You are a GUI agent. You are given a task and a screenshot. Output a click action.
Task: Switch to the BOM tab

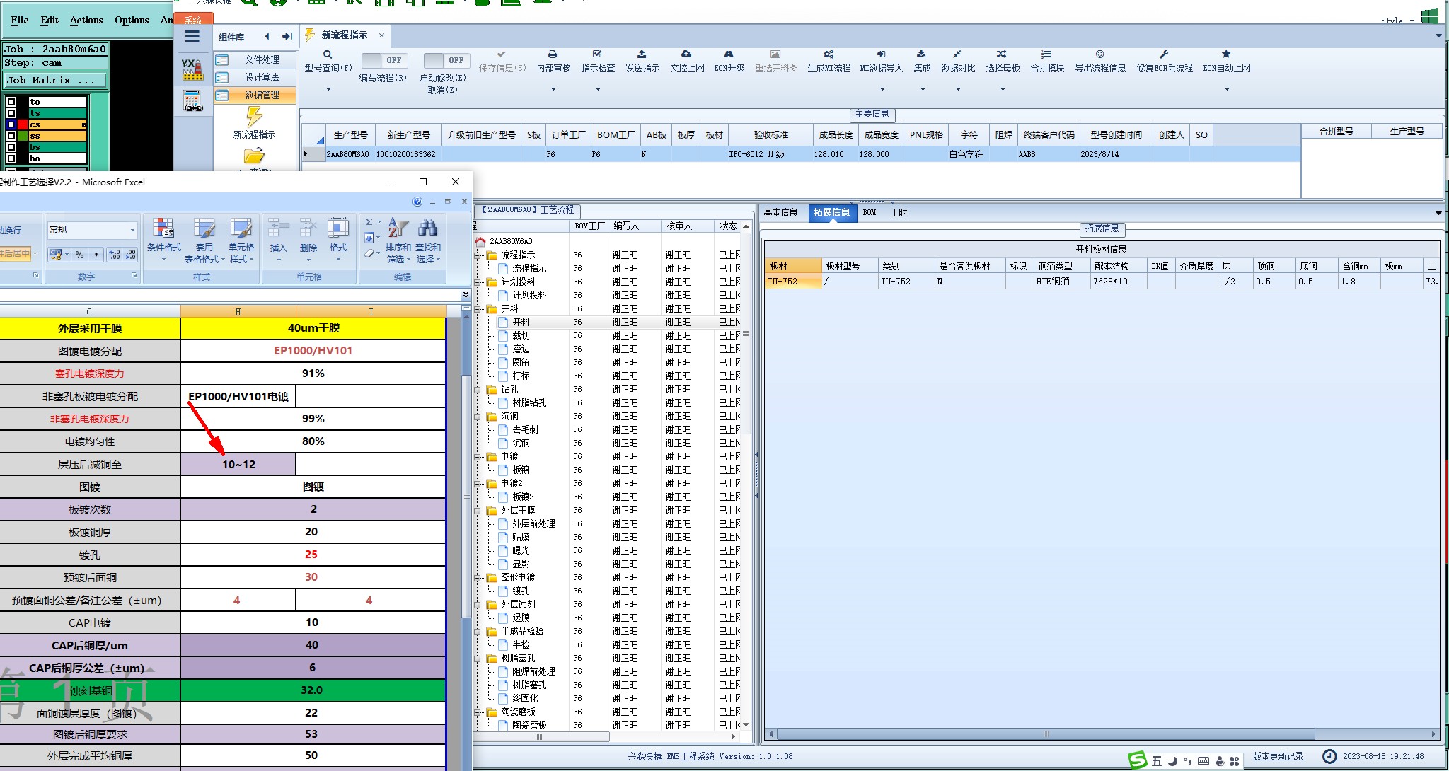(x=870, y=213)
